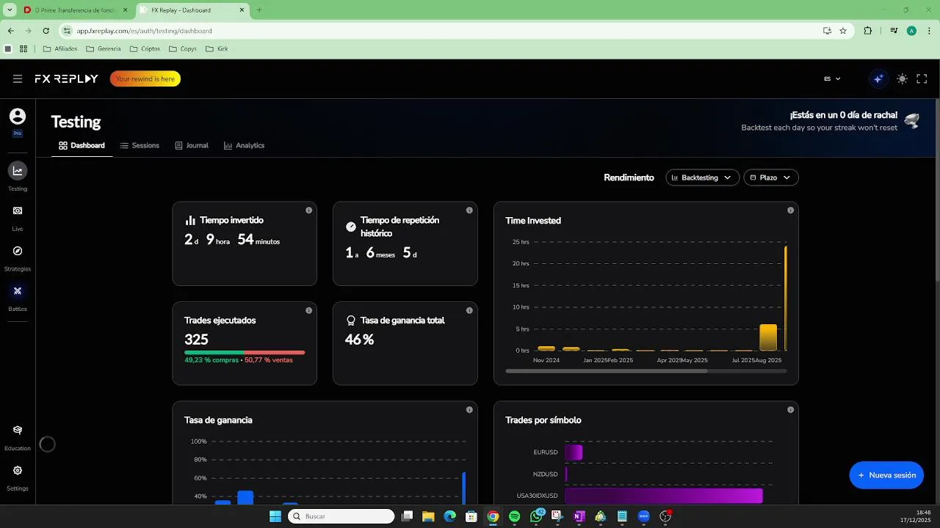Open Chrome three-dot menu

930,31
